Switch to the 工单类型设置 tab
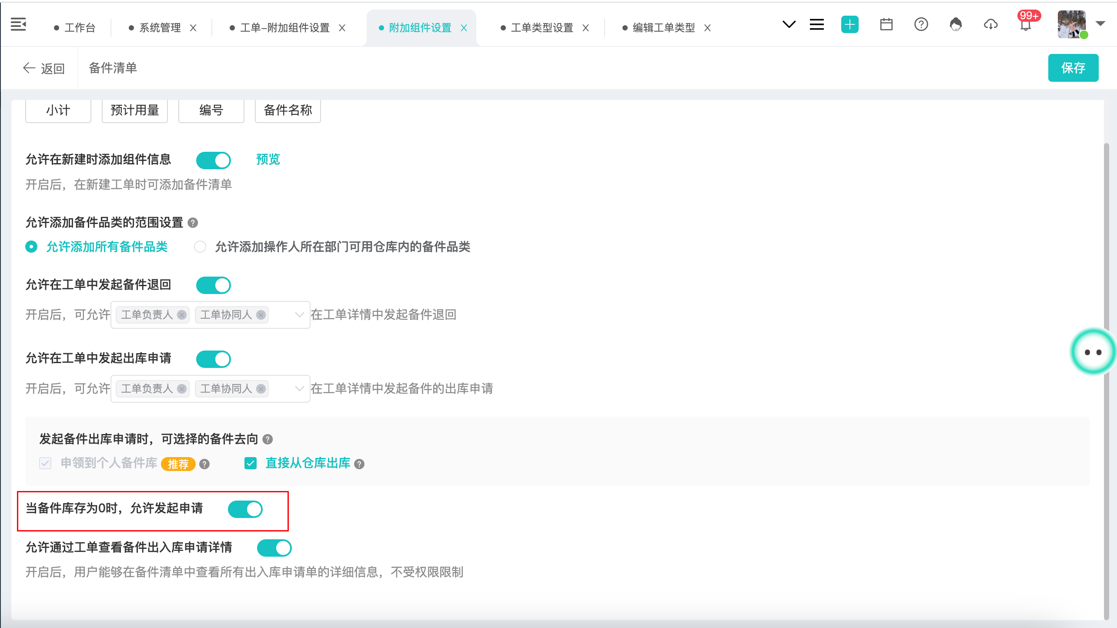The image size is (1117, 628). tap(542, 28)
